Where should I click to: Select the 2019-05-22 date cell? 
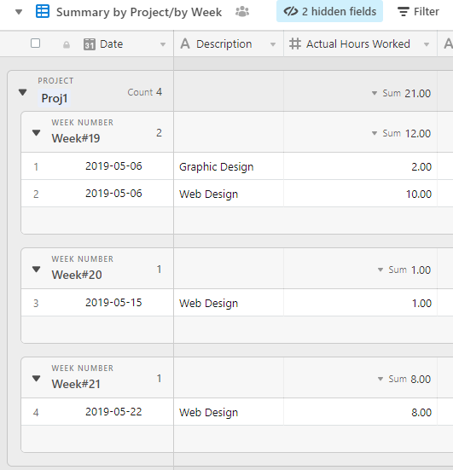pyautogui.click(x=113, y=412)
